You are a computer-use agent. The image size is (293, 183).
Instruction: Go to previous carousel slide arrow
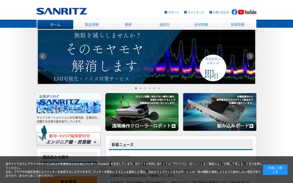(43, 56)
